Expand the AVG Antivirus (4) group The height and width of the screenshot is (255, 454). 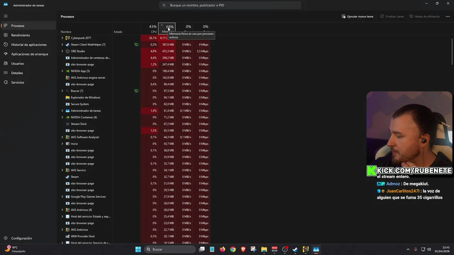[62, 210]
